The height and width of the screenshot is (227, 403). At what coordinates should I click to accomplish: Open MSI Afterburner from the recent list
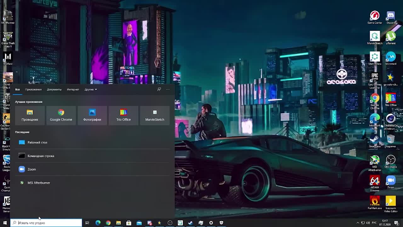click(92, 183)
